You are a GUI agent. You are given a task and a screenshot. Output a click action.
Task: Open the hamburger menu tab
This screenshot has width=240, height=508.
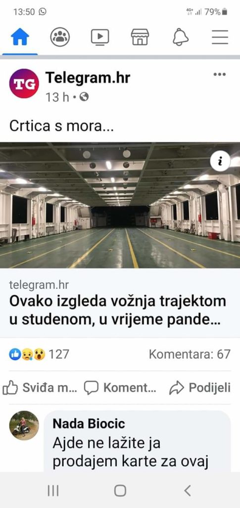[220, 37]
